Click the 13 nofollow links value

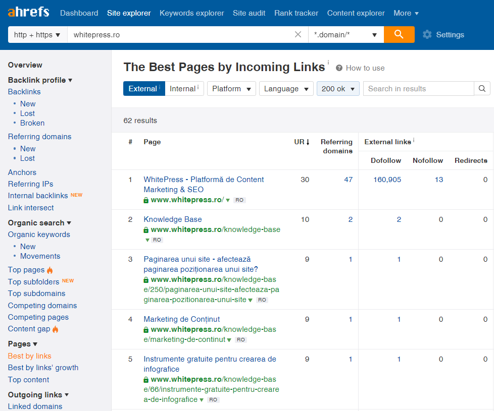(439, 180)
